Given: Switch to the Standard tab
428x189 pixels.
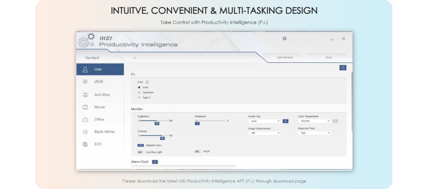Looking at the screenshot, I should click(x=92, y=58).
